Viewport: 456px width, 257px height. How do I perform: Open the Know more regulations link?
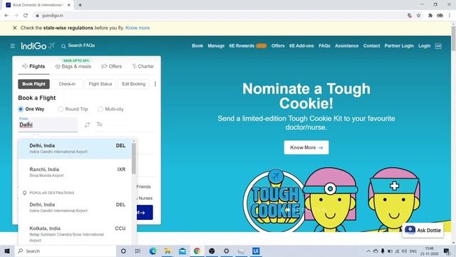click(x=138, y=28)
